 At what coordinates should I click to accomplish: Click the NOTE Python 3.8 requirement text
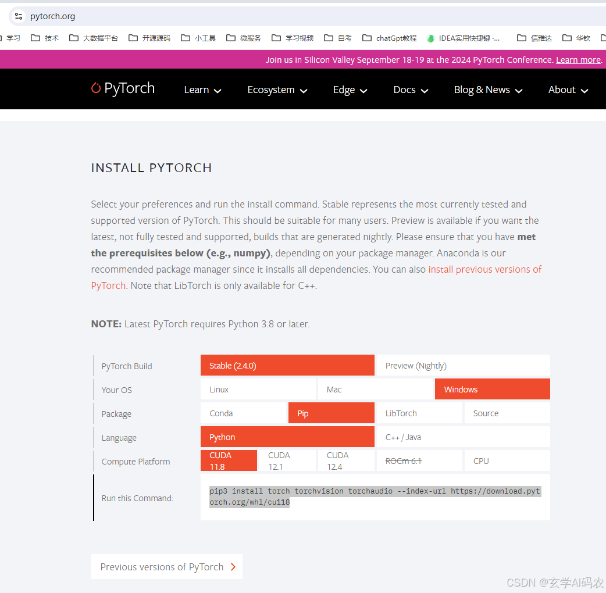200,324
